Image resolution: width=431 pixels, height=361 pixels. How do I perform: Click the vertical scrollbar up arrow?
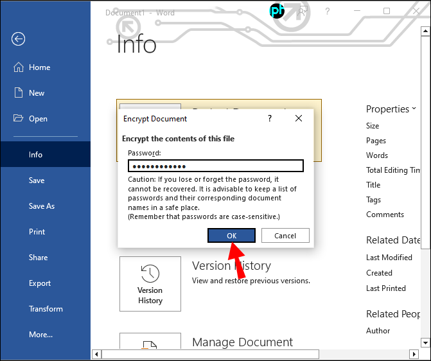[x=425, y=31]
